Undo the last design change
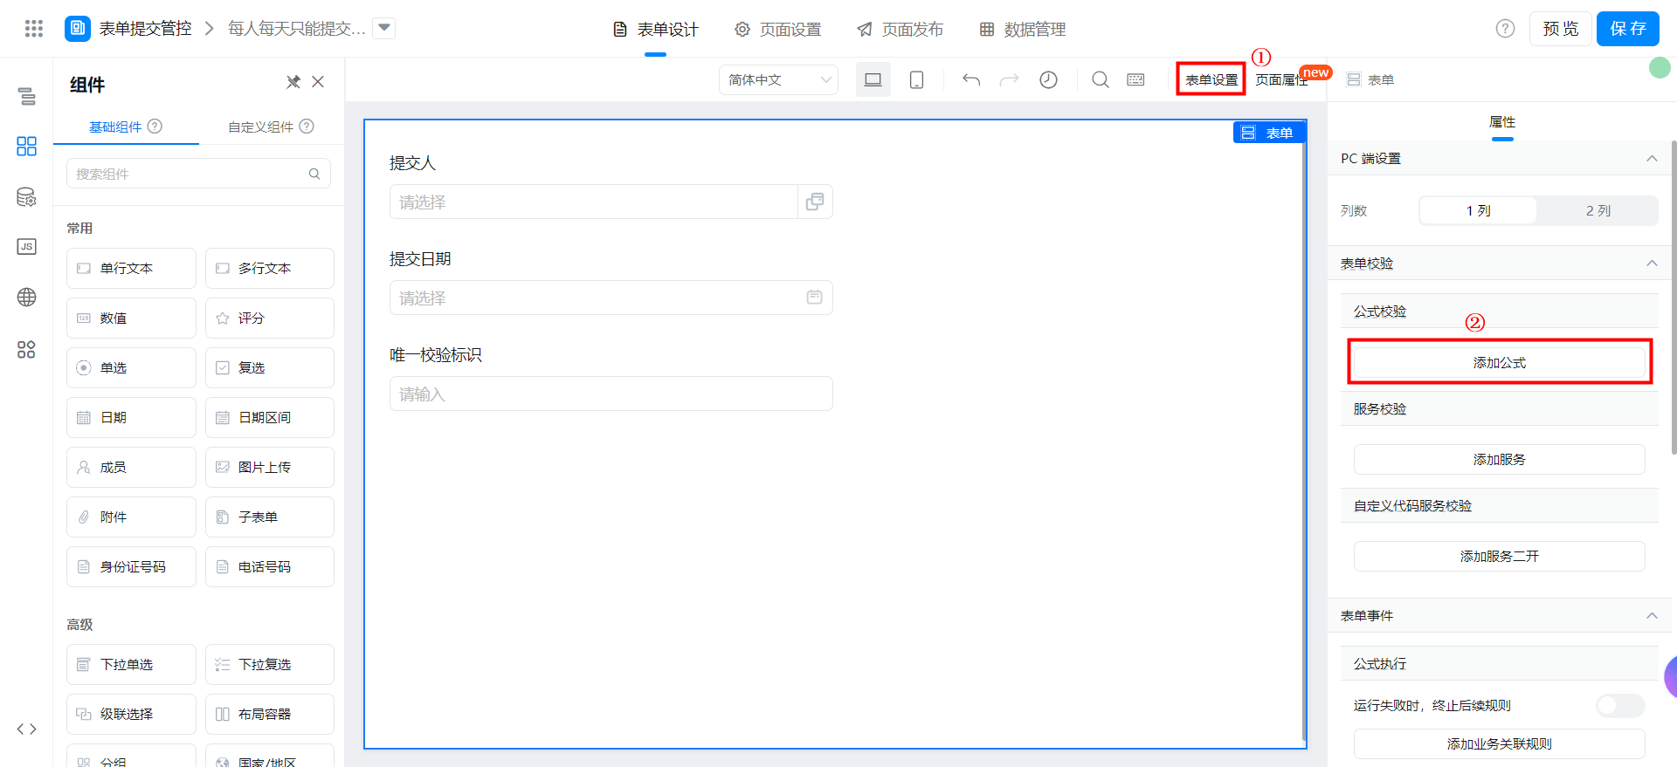This screenshot has width=1677, height=767. pos(971,79)
